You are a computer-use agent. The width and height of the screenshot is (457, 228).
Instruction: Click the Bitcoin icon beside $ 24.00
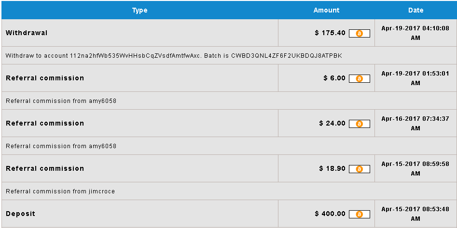[x=360, y=124]
